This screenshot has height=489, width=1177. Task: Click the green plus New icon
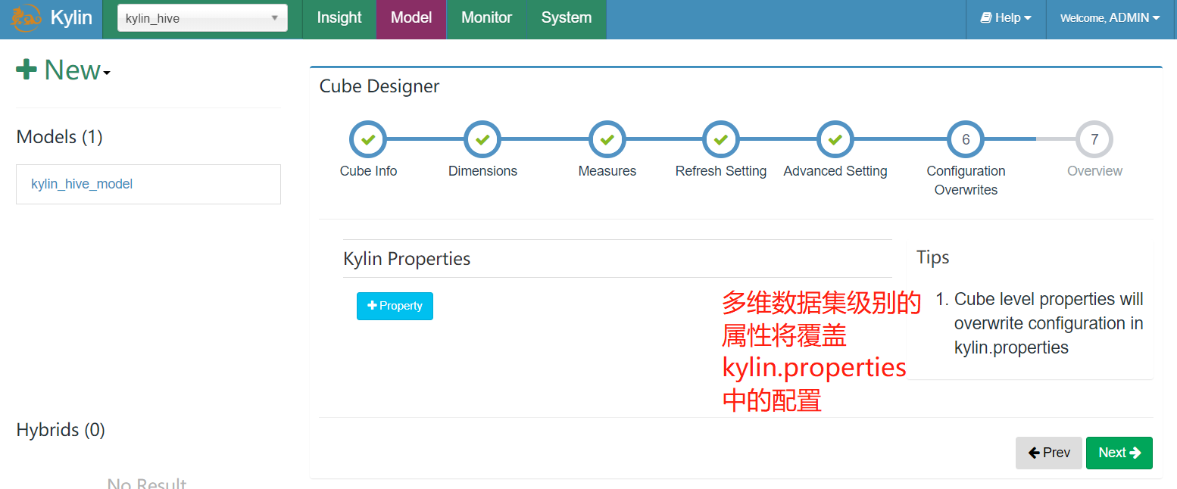click(x=27, y=70)
